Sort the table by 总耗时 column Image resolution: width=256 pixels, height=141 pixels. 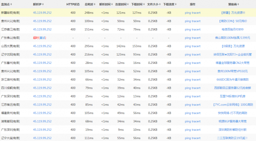[x=89, y=4]
